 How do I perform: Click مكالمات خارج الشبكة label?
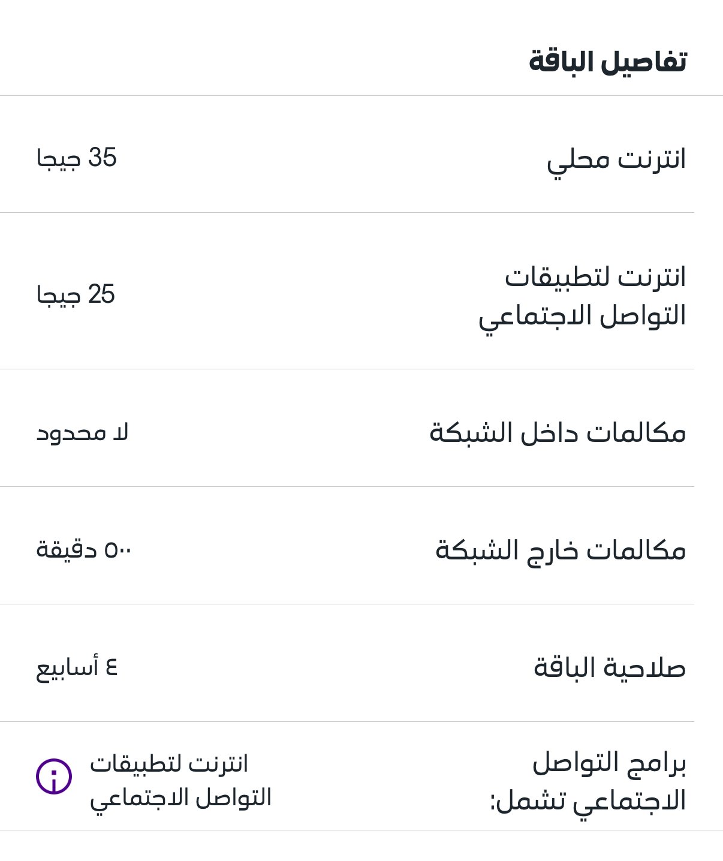561,550
